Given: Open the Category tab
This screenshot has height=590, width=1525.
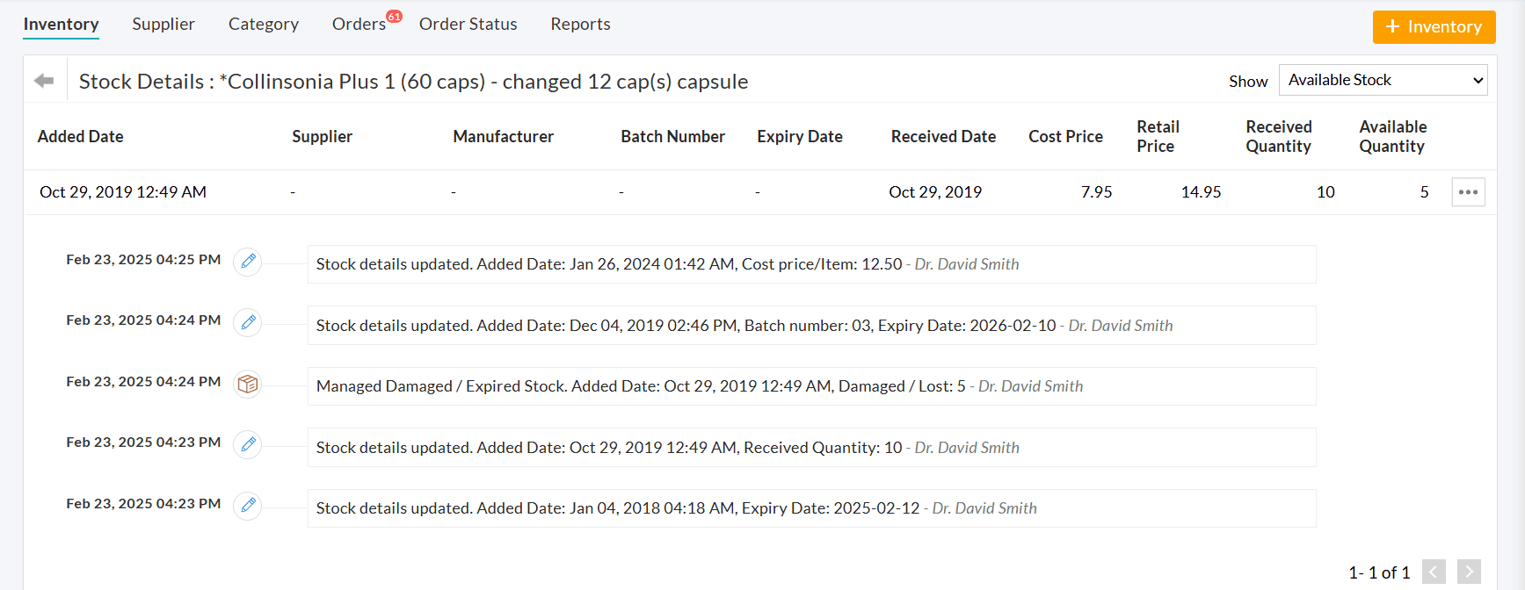Looking at the screenshot, I should pyautogui.click(x=263, y=24).
